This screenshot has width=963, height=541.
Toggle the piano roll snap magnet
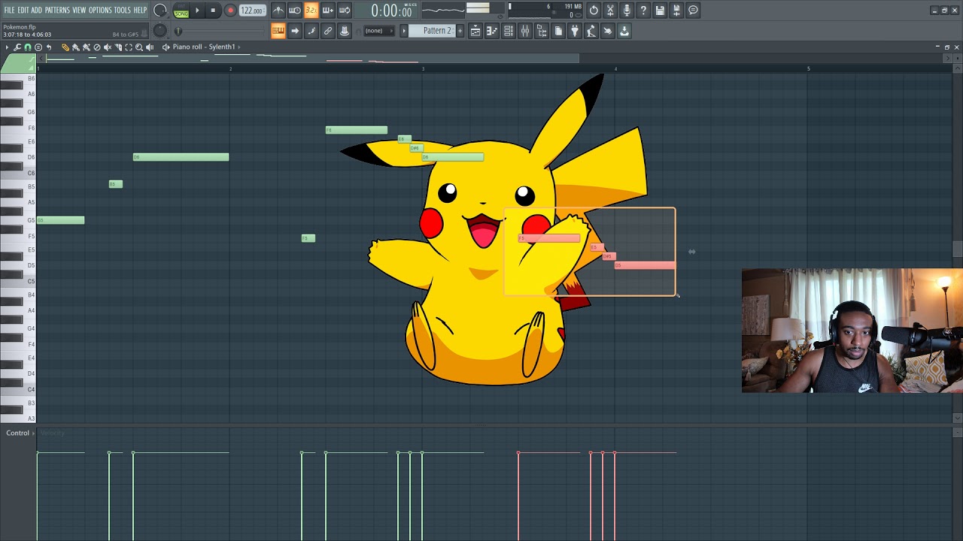[28, 47]
